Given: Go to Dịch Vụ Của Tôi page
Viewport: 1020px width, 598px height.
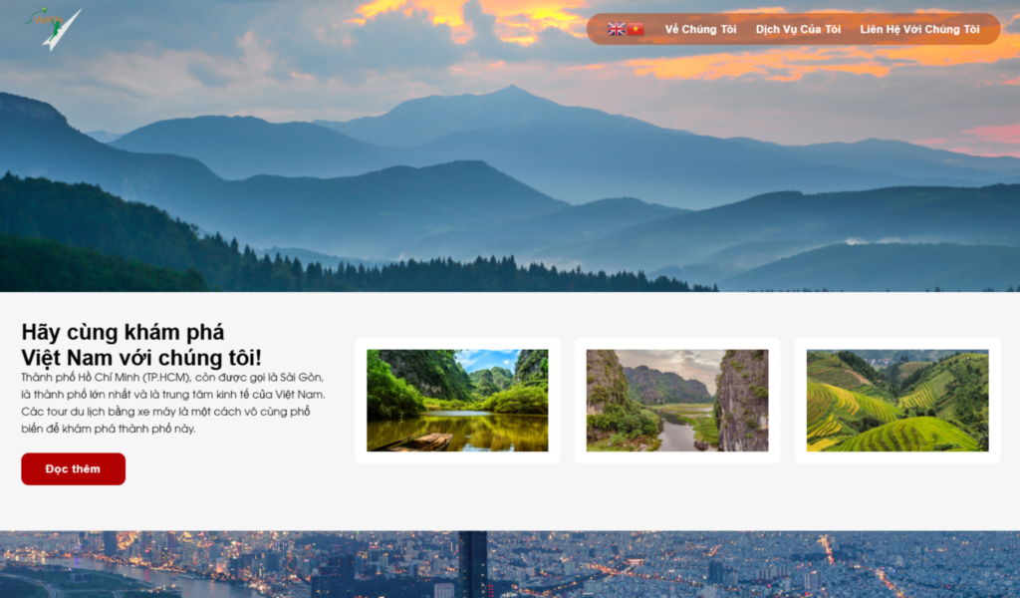Looking at the screenshot, I should tap(798, 29).
